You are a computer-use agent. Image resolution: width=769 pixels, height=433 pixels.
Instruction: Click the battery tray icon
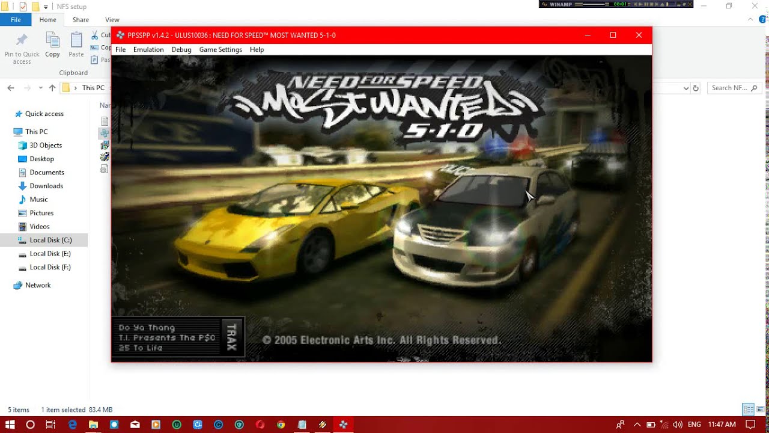pos(651,425)
